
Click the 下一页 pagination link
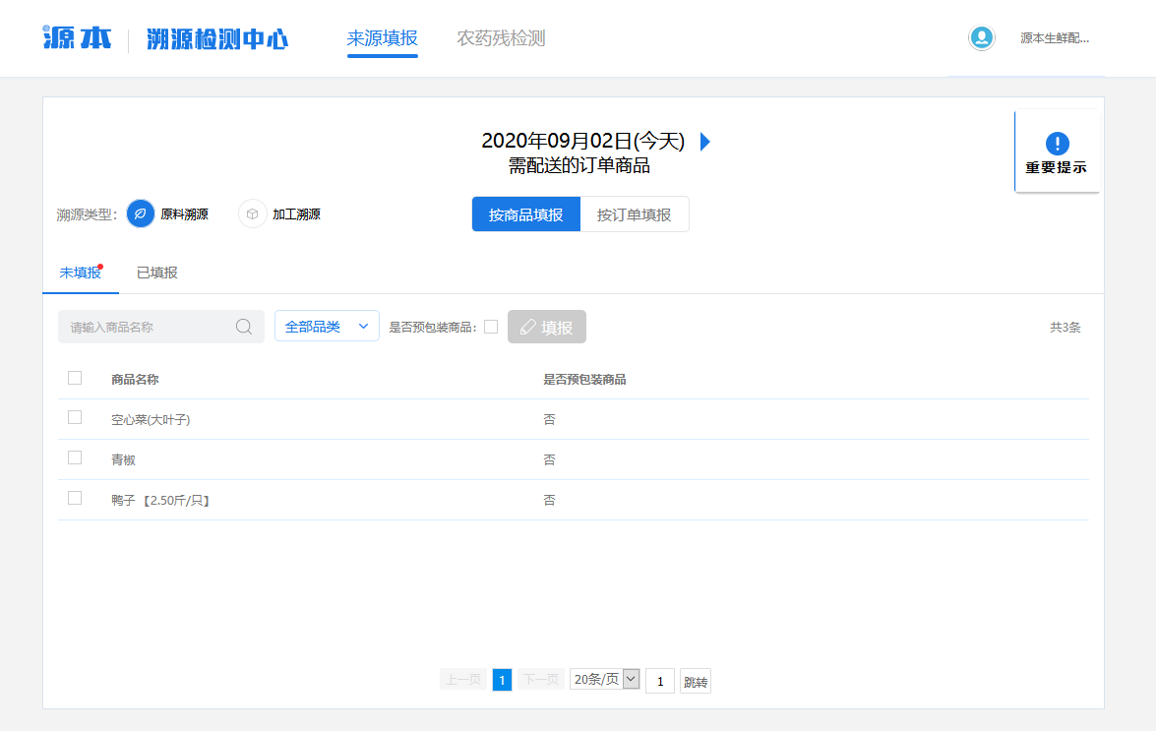click(539, 679)
